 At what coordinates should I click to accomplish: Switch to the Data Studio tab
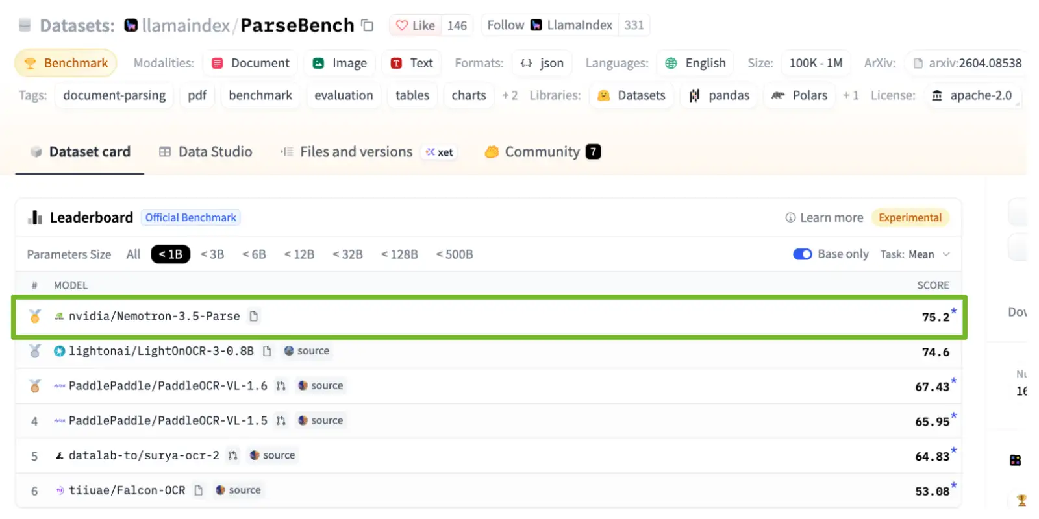point(206,152)
